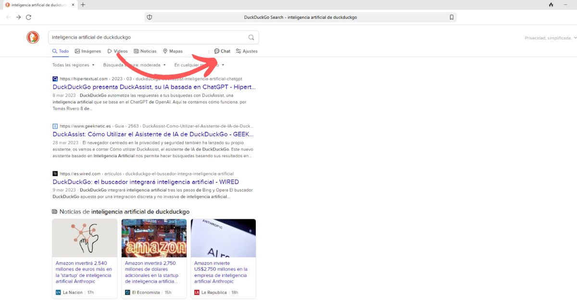Click the La Nacion source logo
This screenshot has width=577, height=303.
coord(58,292)
